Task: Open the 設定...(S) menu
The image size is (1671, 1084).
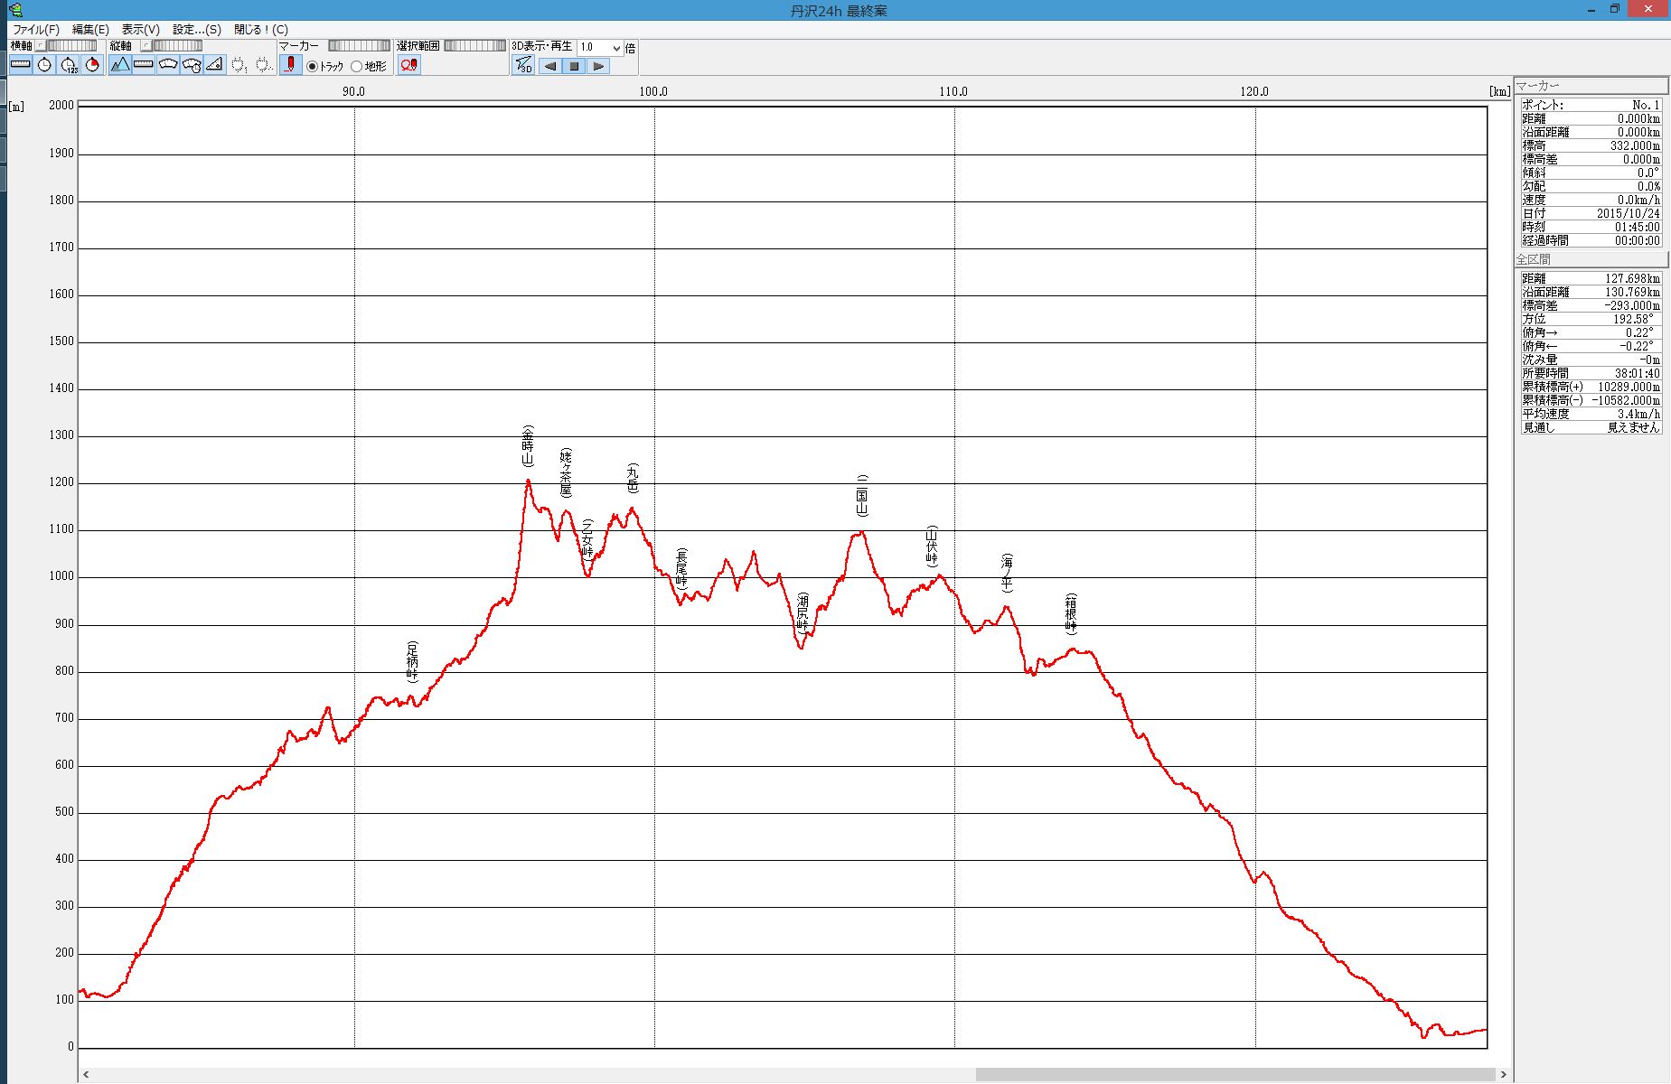Action: point(197,29)
